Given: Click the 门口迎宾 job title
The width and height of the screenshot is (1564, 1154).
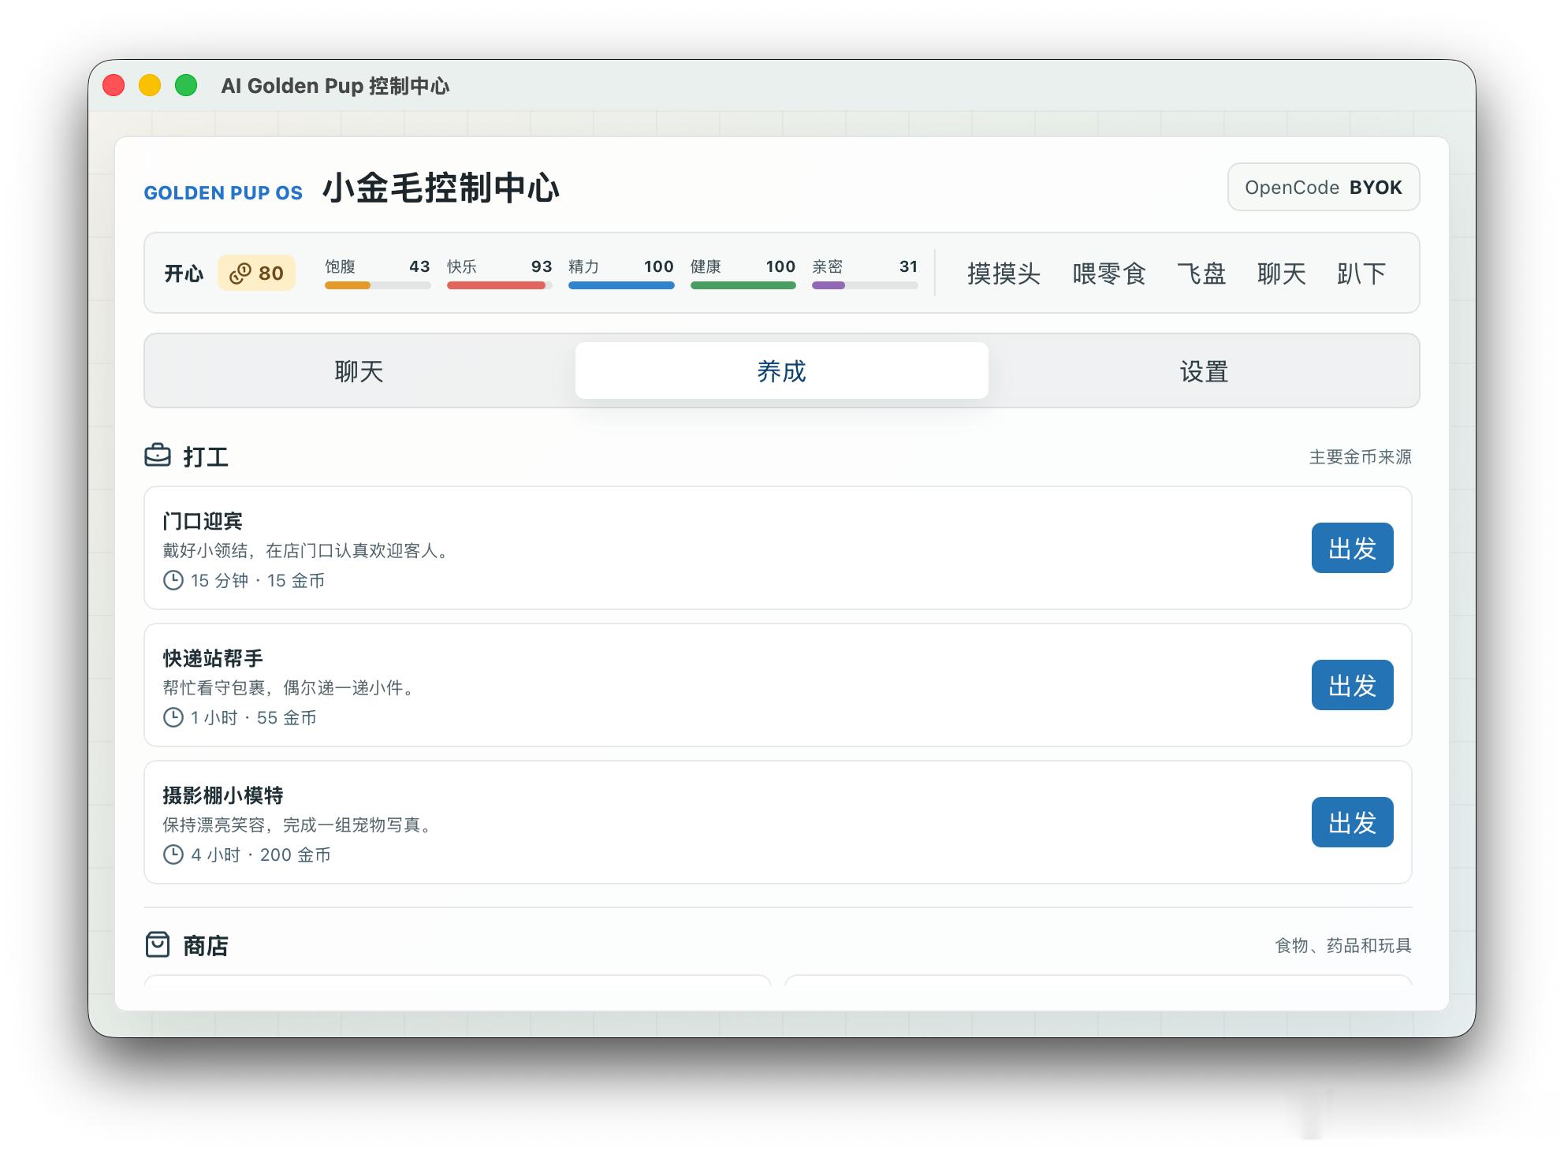Looking at the screenshot, I should [203, 521].
